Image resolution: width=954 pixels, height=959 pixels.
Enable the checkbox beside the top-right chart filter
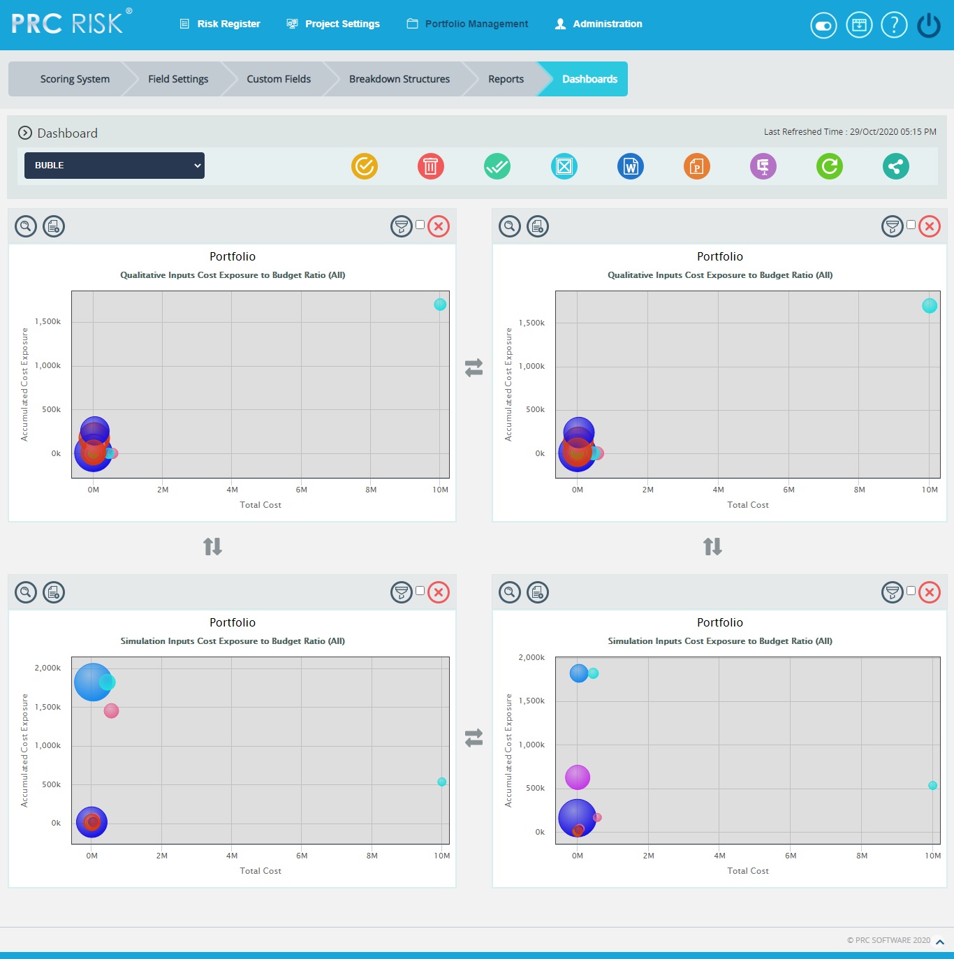[x=911, y=224]
